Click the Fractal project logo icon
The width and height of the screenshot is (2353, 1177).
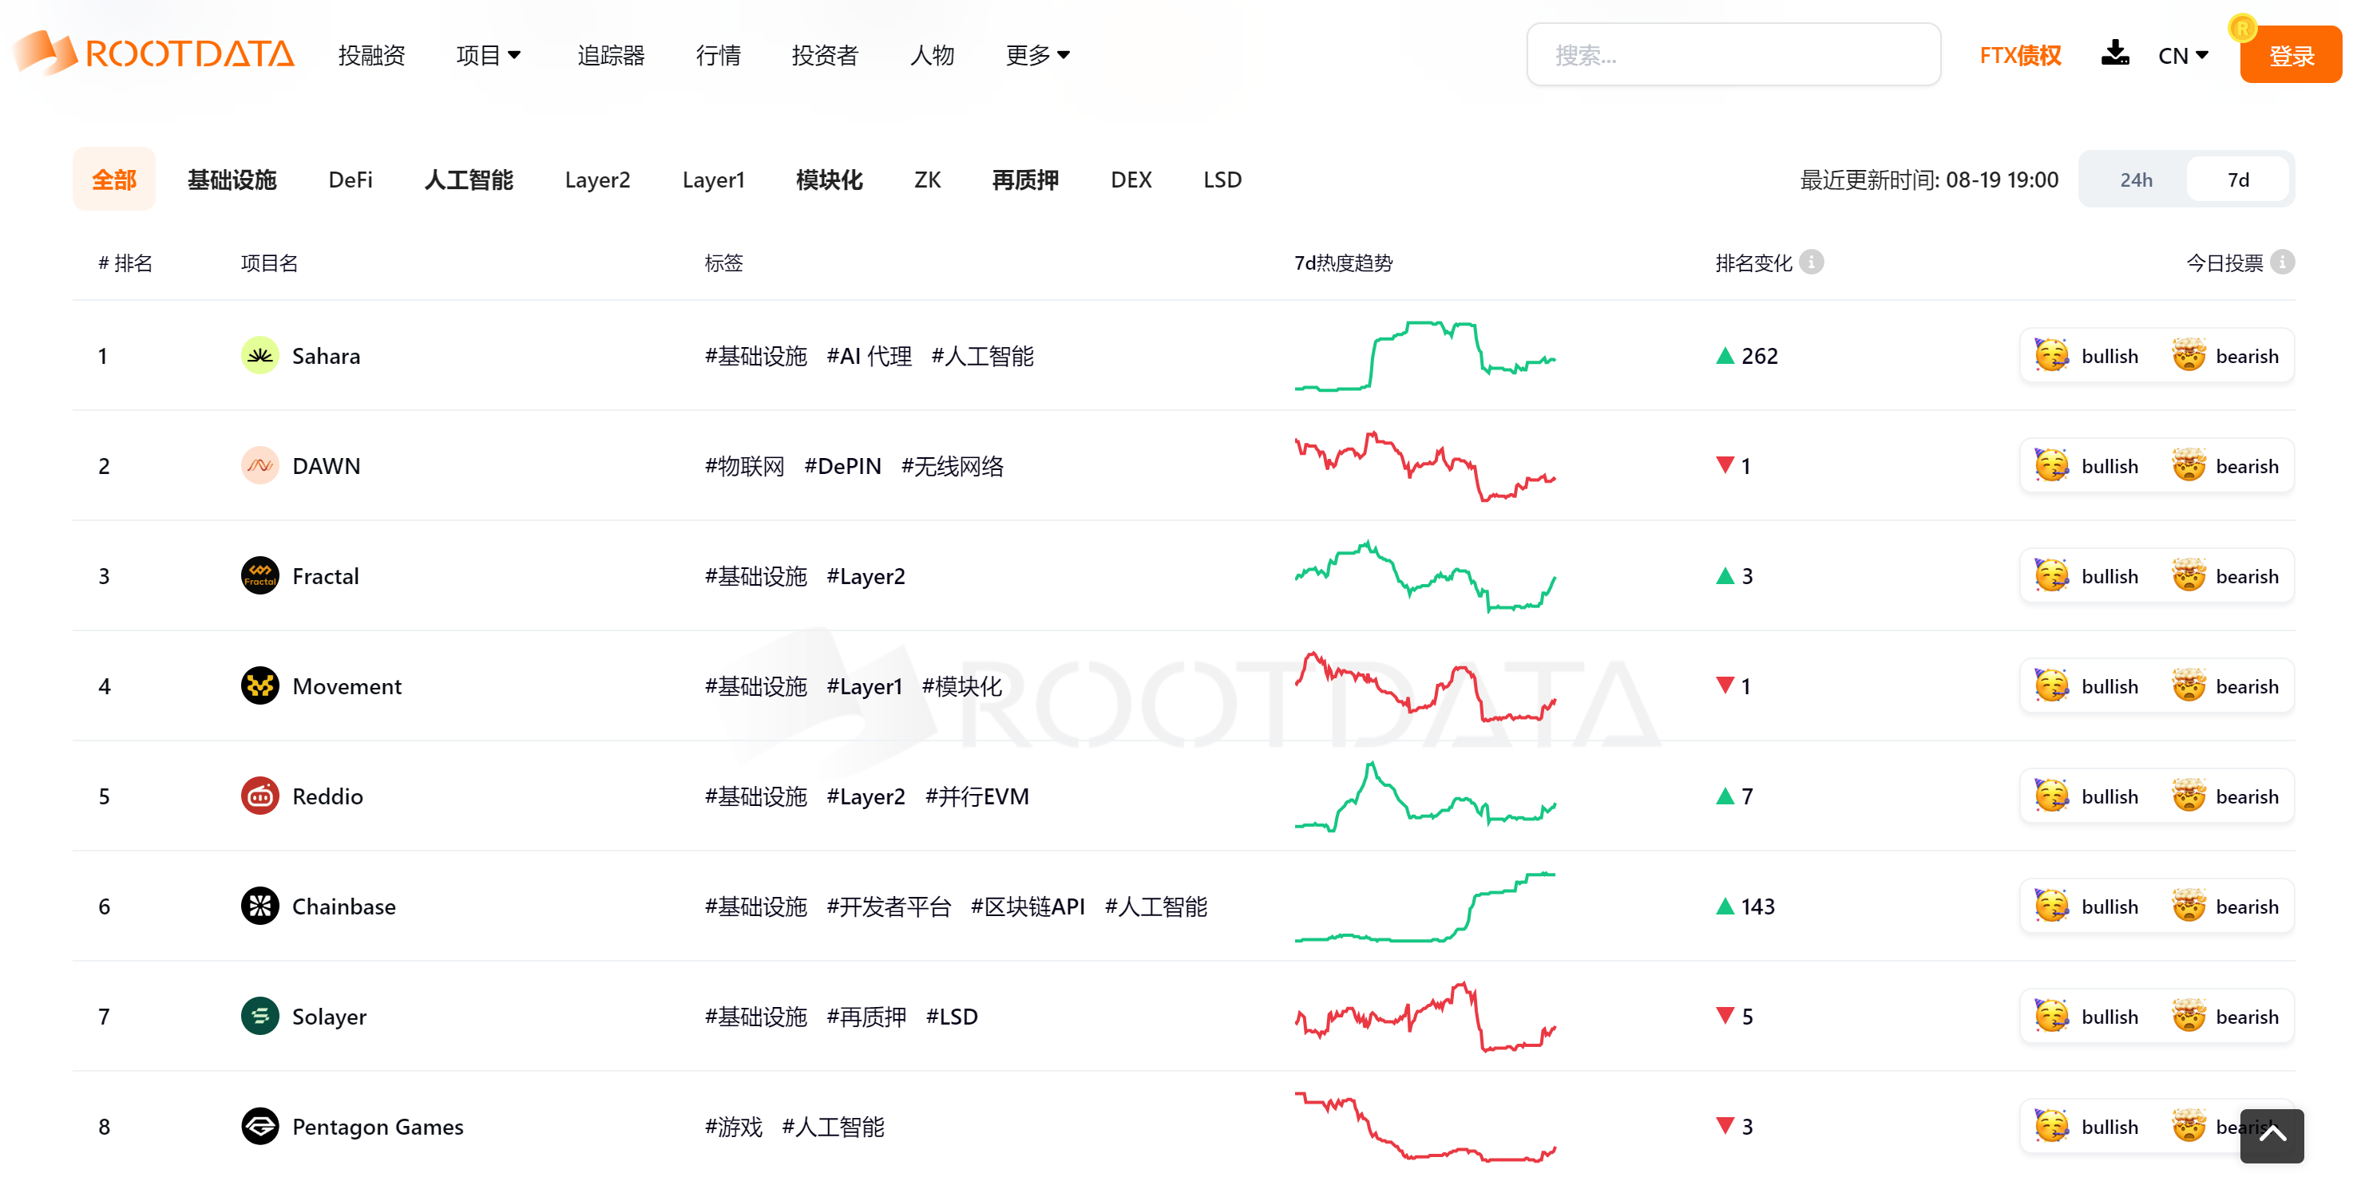pos(259,575)
